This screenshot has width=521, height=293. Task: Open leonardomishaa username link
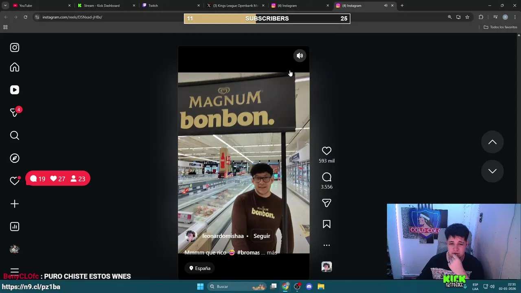coord(223,236)
